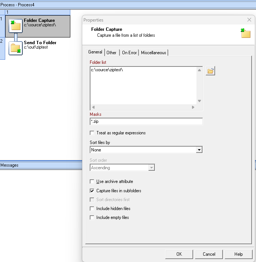Switch to the Miscellaneous tab
Screen dimensions: 256x262
(x=153, y=53)
